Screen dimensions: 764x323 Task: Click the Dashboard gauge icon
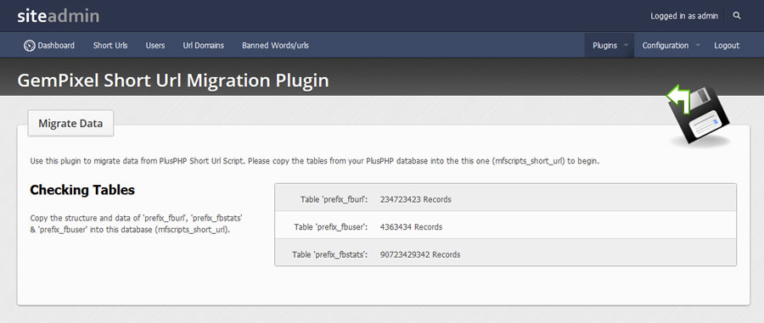pyautogui.click(x=29, y=45)
